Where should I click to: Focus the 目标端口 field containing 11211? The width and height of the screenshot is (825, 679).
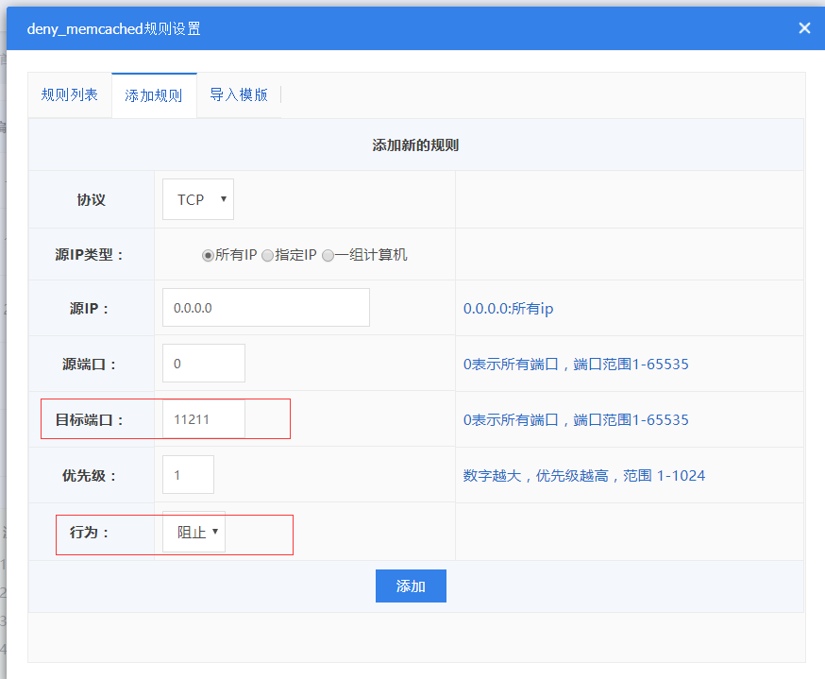(x=203, y=419)
